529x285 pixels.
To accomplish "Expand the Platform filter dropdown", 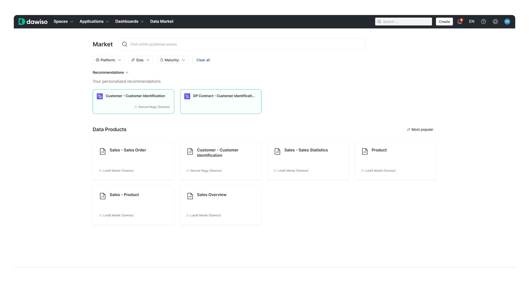I will 108,60.
